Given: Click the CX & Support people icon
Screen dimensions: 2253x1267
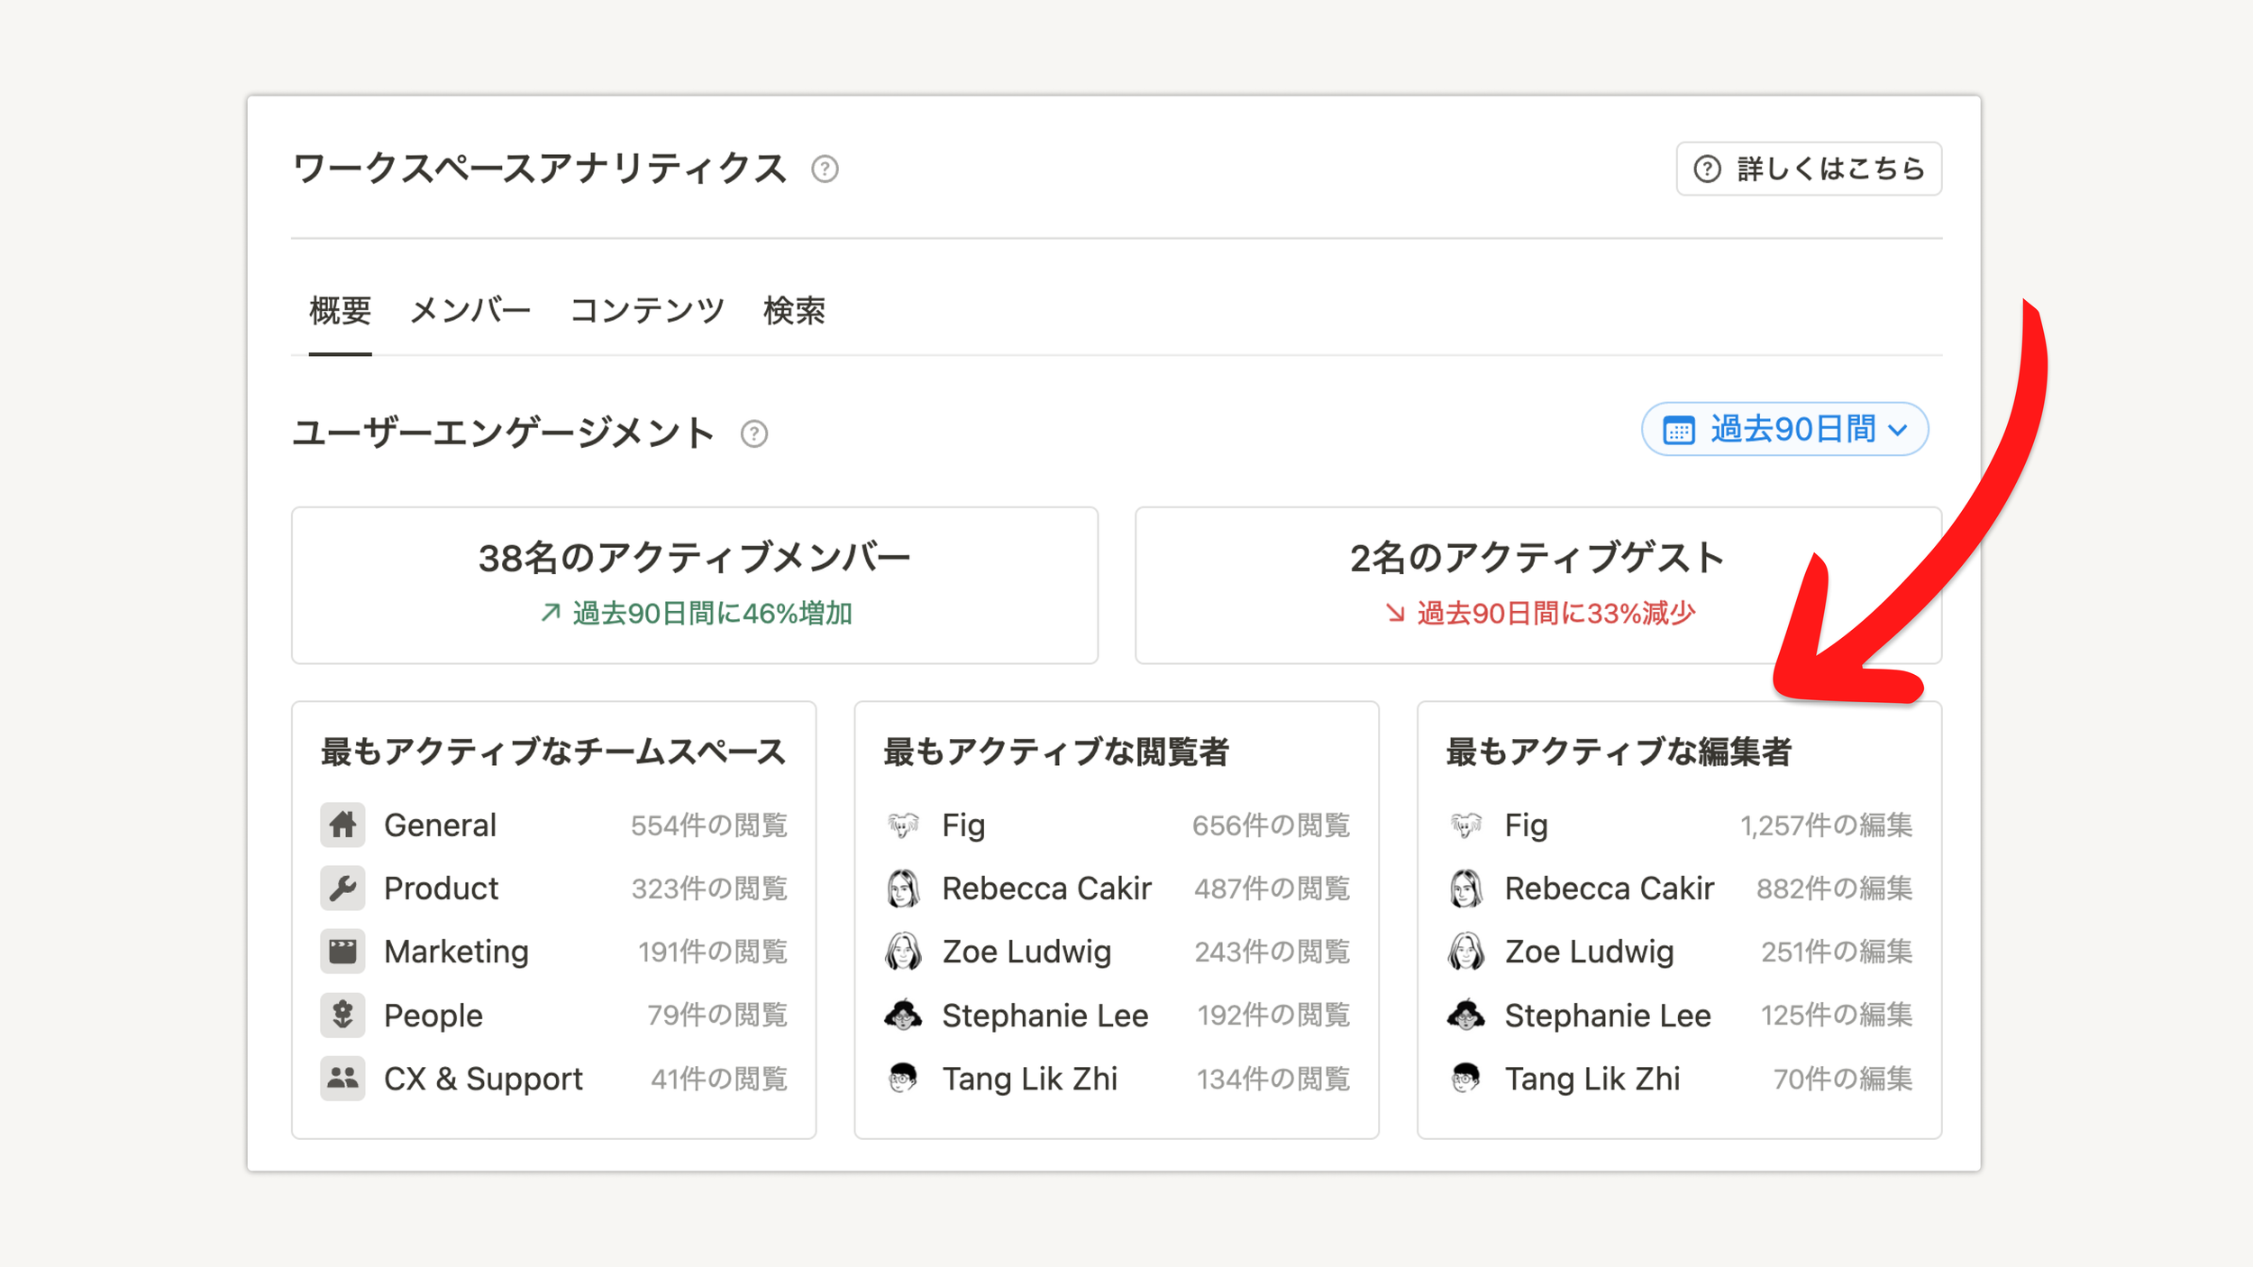Looking at the screenshot, I should [x=342, y=1078].
